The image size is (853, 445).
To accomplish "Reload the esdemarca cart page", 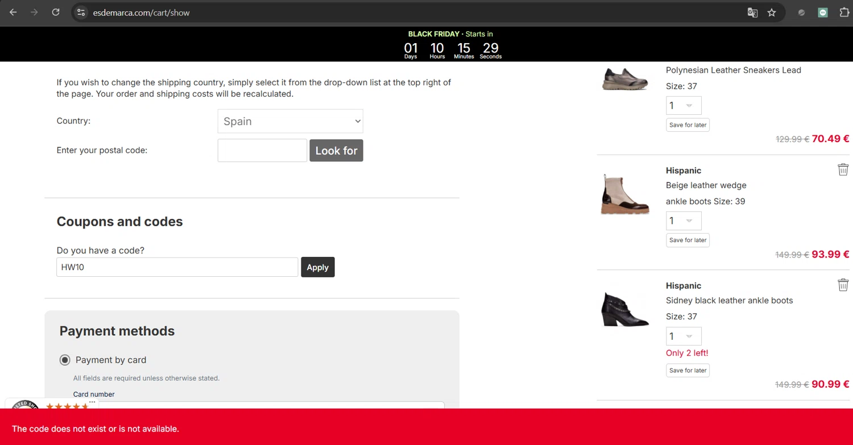I will [x=56, y=12].
